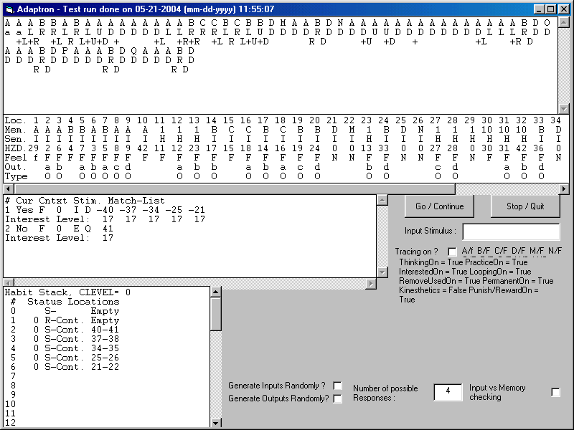The height and width of the screenshot is (430, 574).
Task: Select Habit Stack row with locations 40-41
Action: pos(65,330)
